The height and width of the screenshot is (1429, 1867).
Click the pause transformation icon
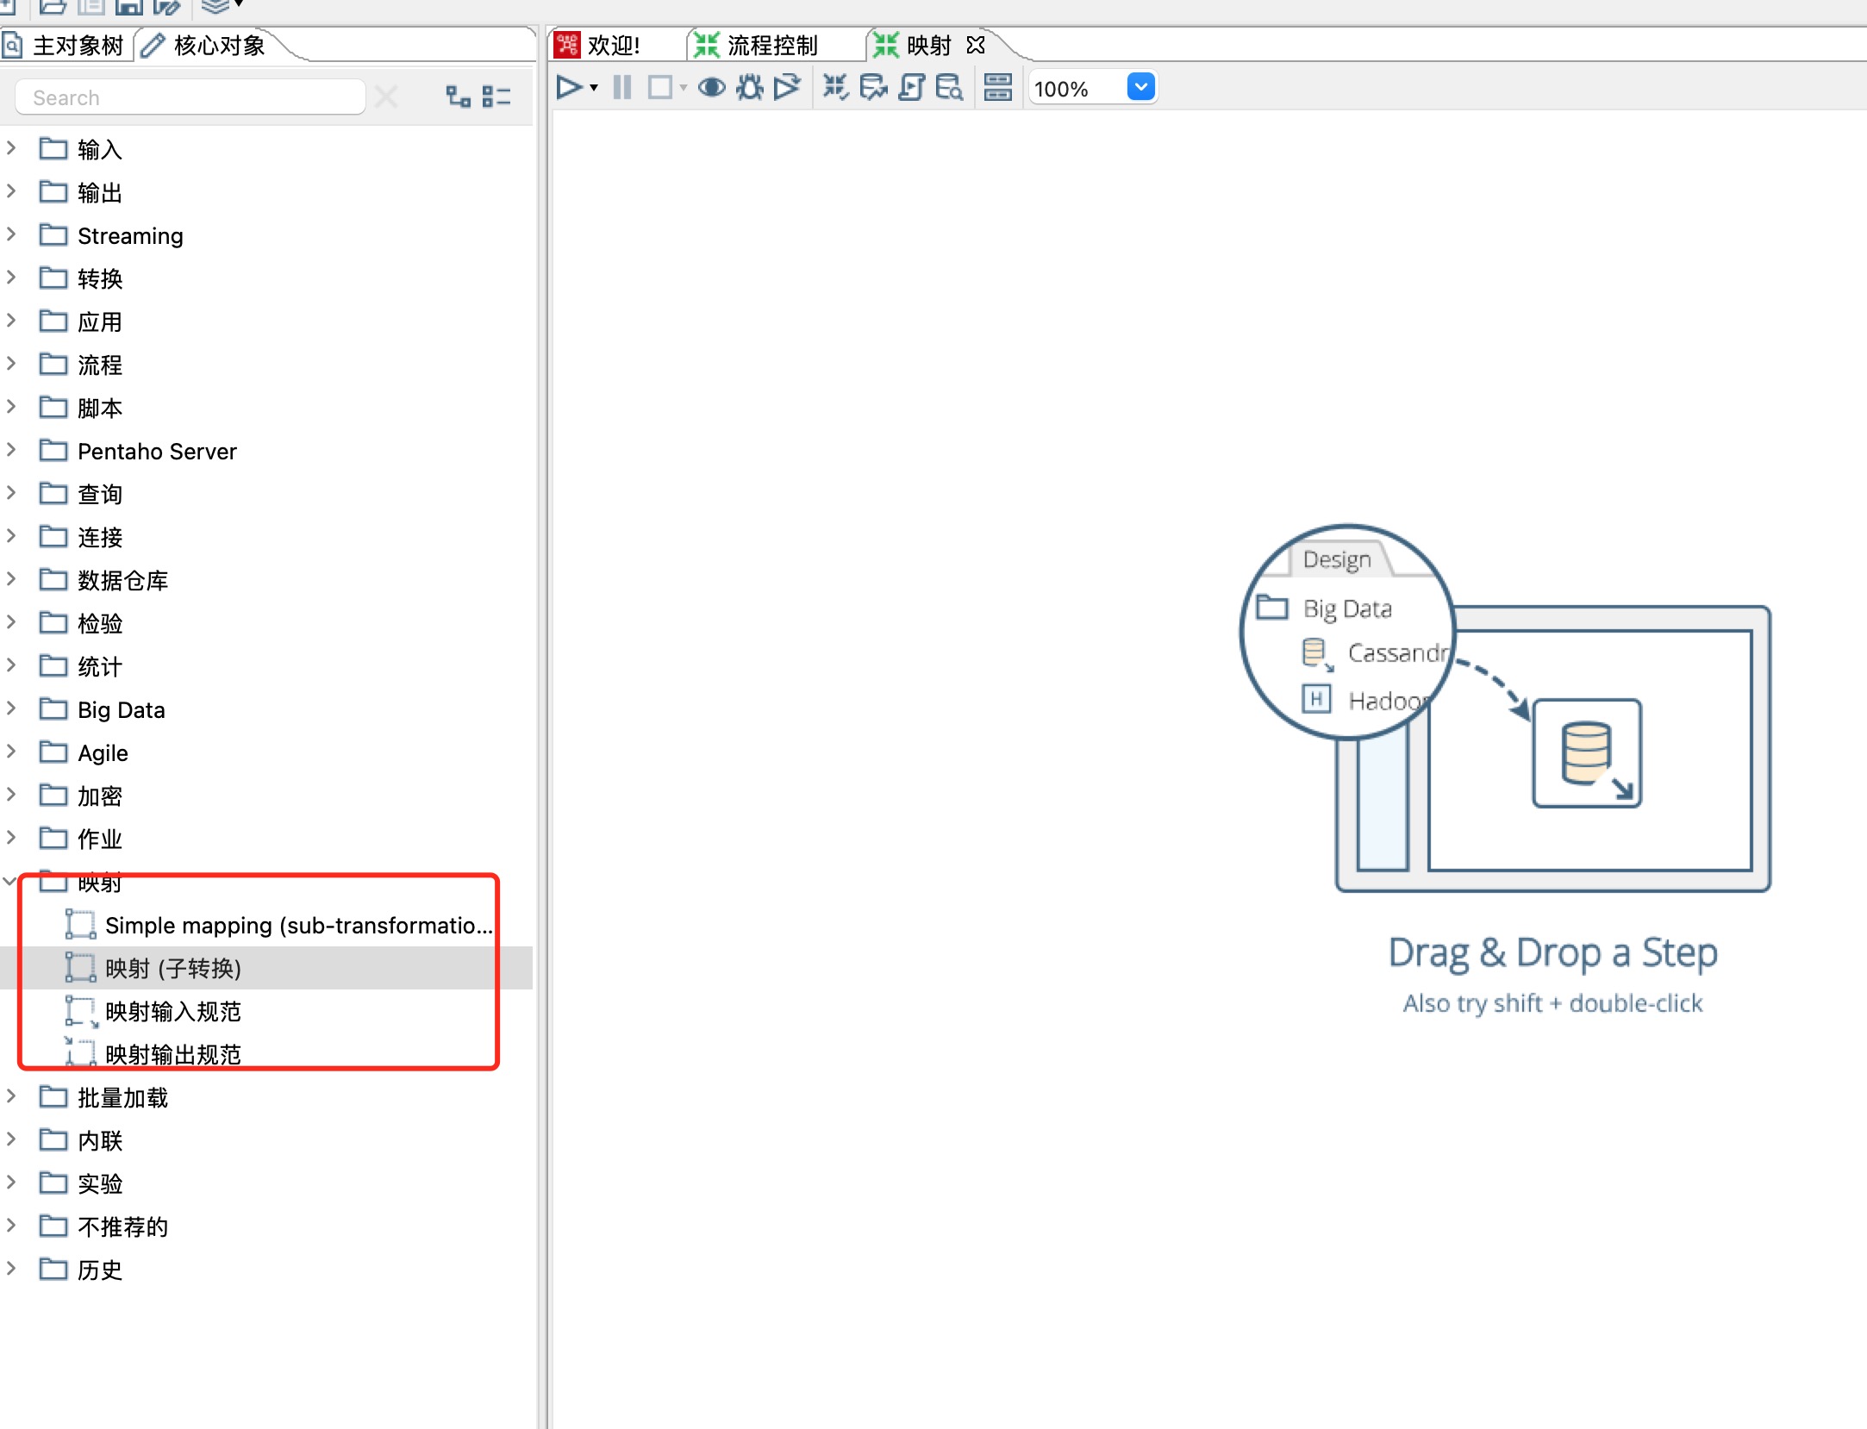coord(621,88)
